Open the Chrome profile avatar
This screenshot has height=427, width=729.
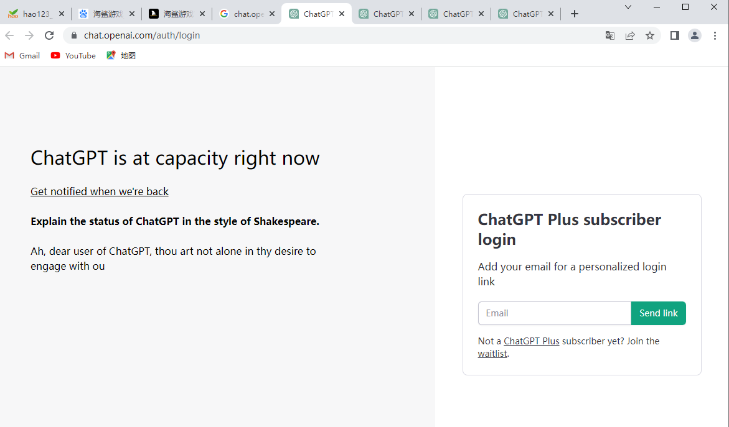(695, 35)
